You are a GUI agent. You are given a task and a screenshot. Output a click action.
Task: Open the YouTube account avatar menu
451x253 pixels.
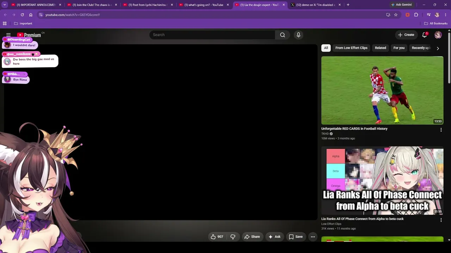click(x=438, y=35)
